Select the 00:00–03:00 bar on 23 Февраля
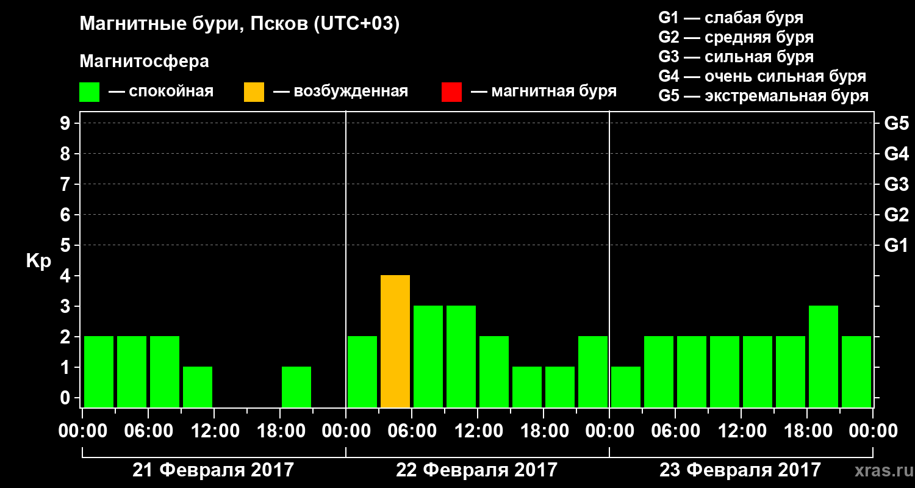Screen dimensions: 915x488 [x=626, y=387]
